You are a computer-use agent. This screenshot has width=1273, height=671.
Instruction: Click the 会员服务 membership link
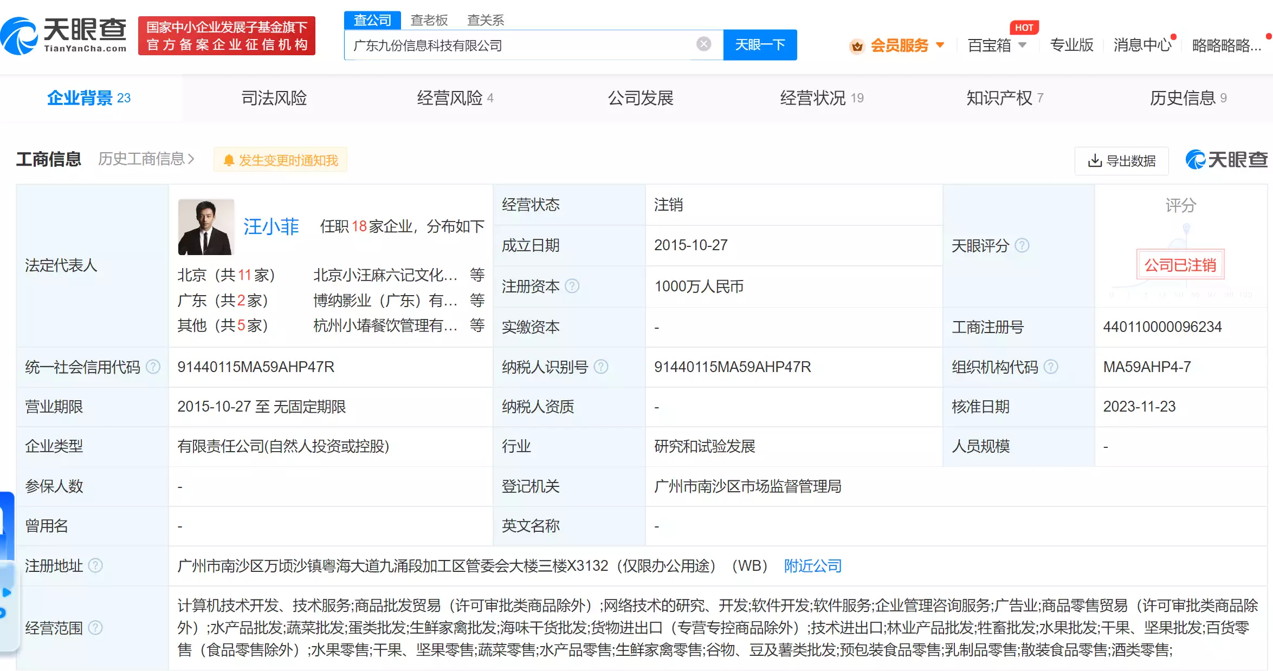(900, 45)
